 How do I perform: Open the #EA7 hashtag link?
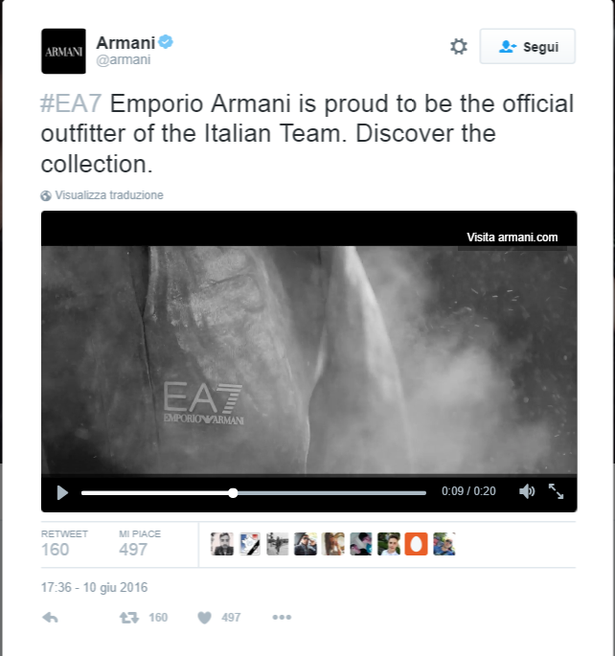(71, 103)
